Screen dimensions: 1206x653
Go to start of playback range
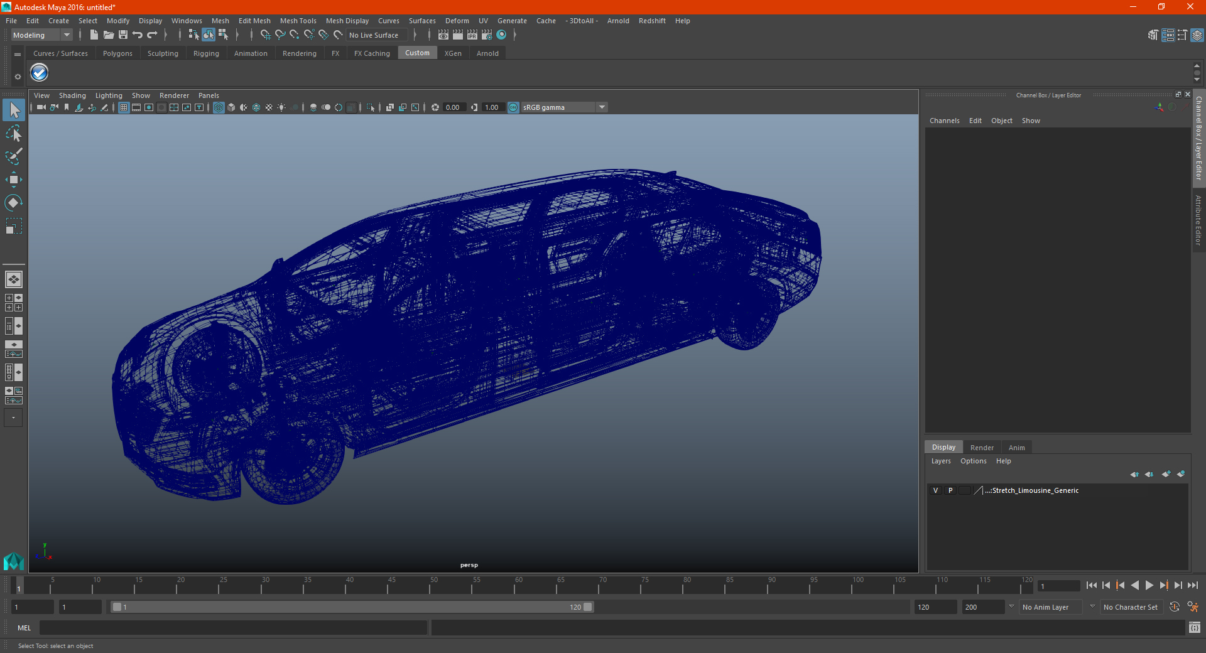(1092, 585)
